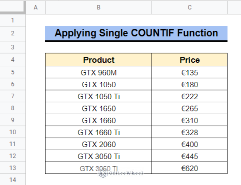Select column B header
The width and height of the screenshot is (241, 185).
click(99, 8)
